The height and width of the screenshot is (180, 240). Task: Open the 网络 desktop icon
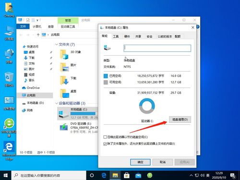(x=9, y=54)
